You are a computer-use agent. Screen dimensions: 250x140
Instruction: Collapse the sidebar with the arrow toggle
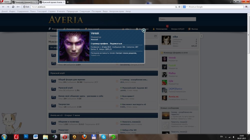click(201, 36)
